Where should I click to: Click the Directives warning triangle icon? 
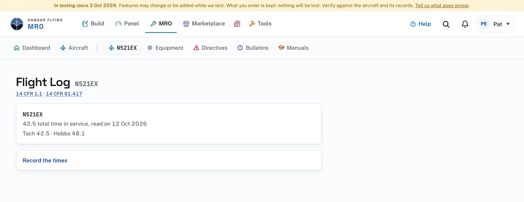(x=196, y=48)
